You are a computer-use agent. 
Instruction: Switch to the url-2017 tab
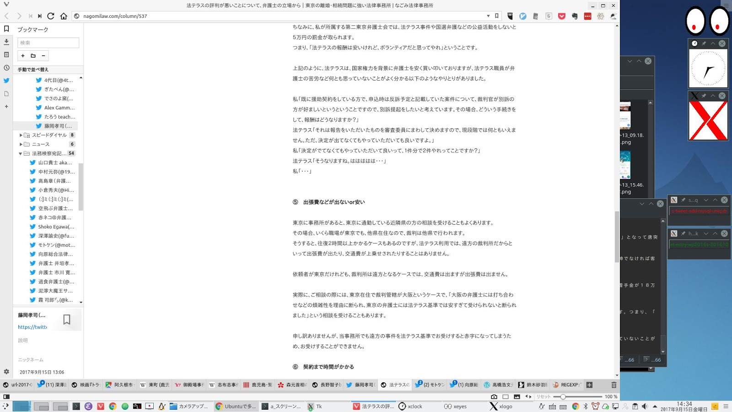point(17,385)
